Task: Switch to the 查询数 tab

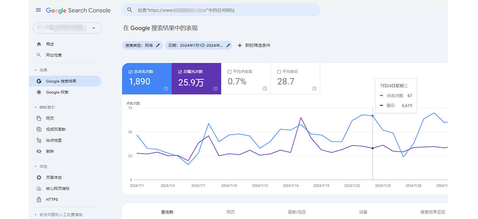Action: coord(167,212)
